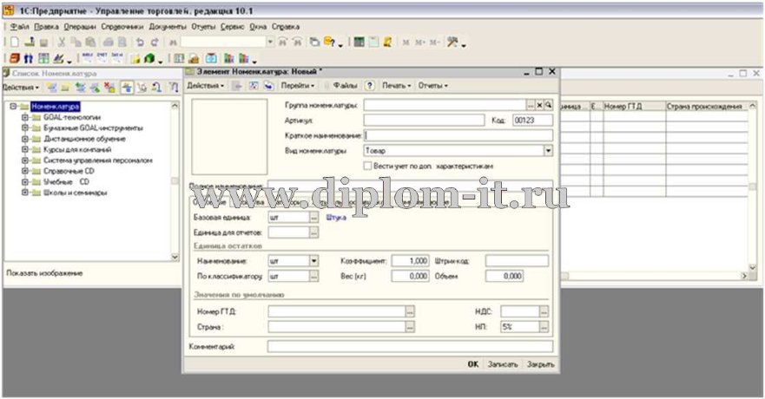
Task: Click the new document icon in the main toolbar
Action: point(15,42)
